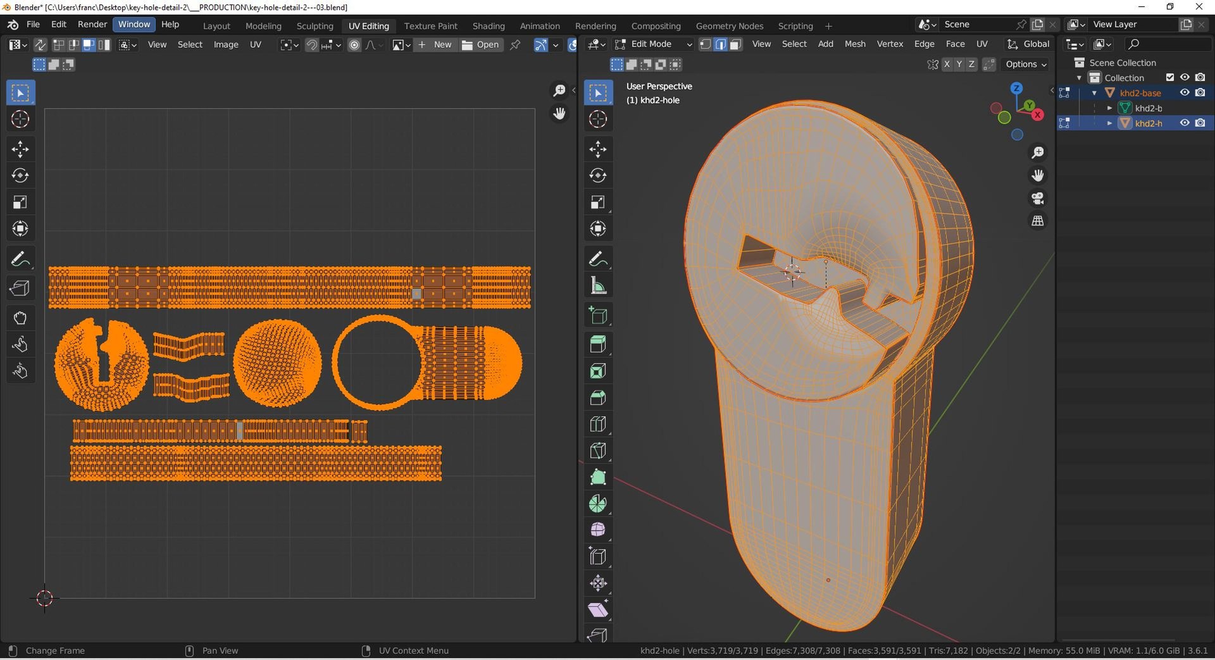
Task: Select the Extrude Region tool
Action: click(598, 344)
